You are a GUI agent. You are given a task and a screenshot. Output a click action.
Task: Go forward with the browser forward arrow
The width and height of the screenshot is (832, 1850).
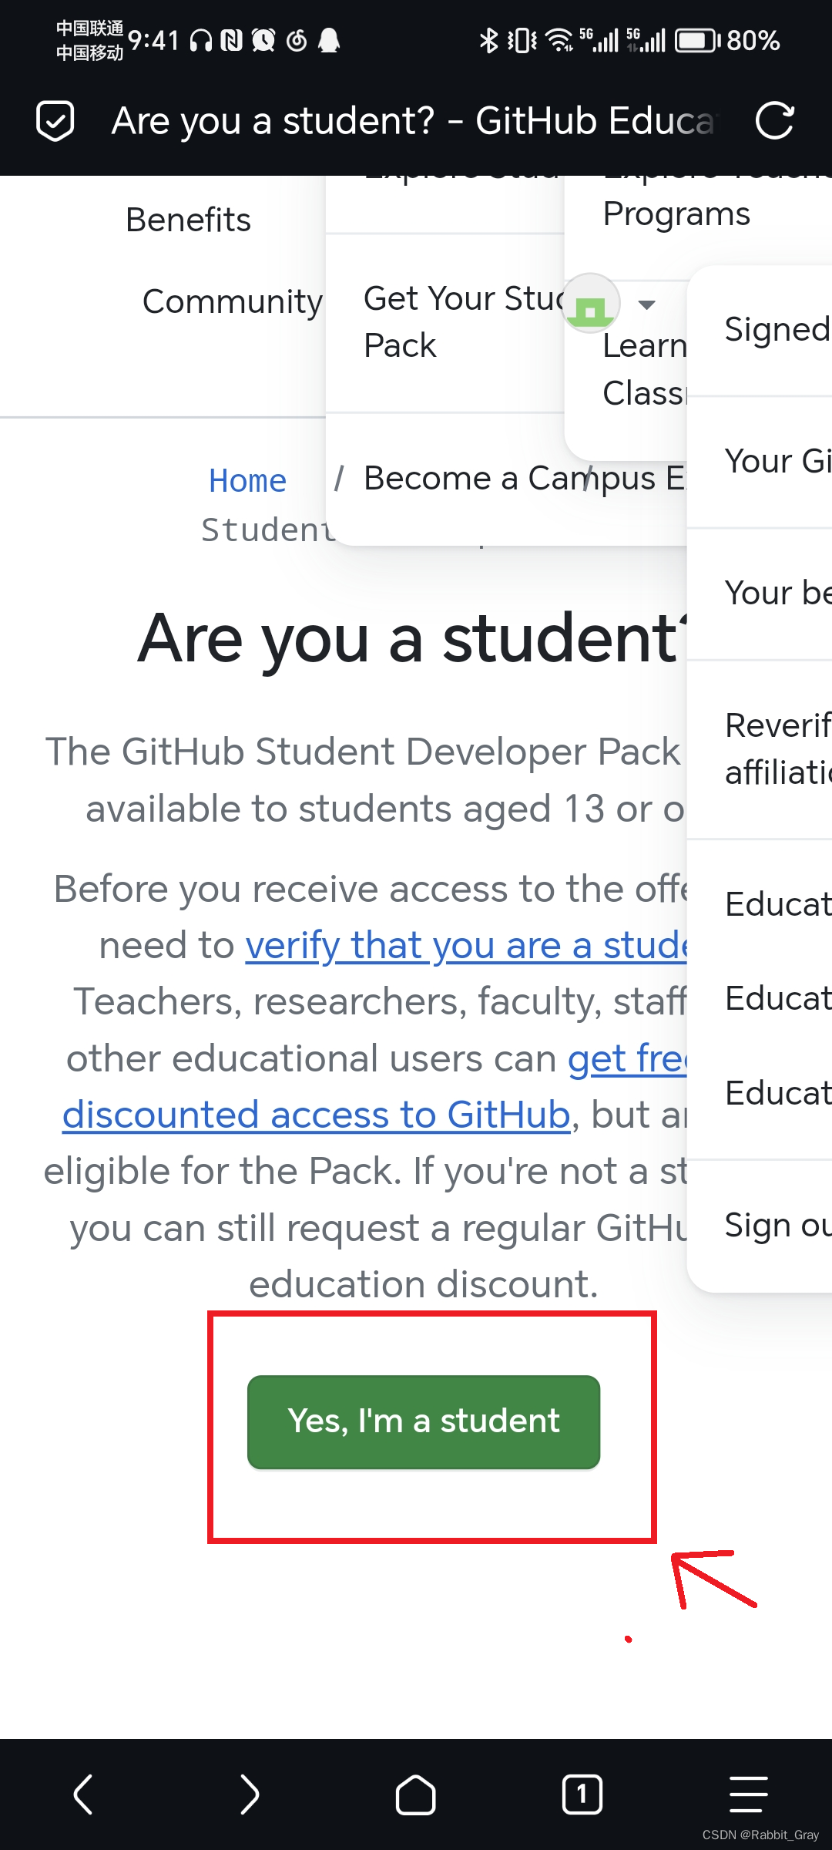[249, 1794]
